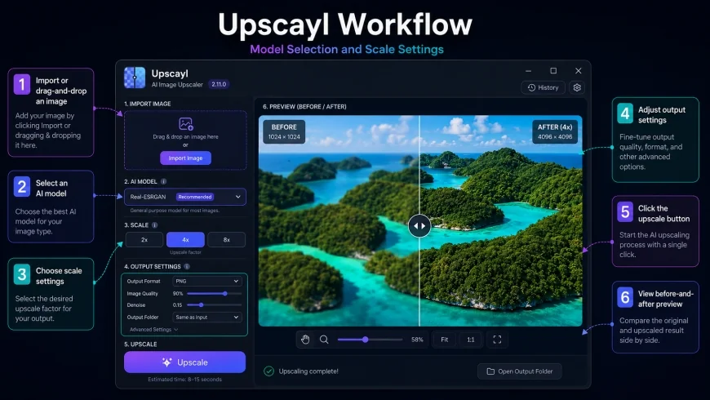This screenshot has width=710, height=400.
Task: Open the History panel
Action: click(543, 87)
